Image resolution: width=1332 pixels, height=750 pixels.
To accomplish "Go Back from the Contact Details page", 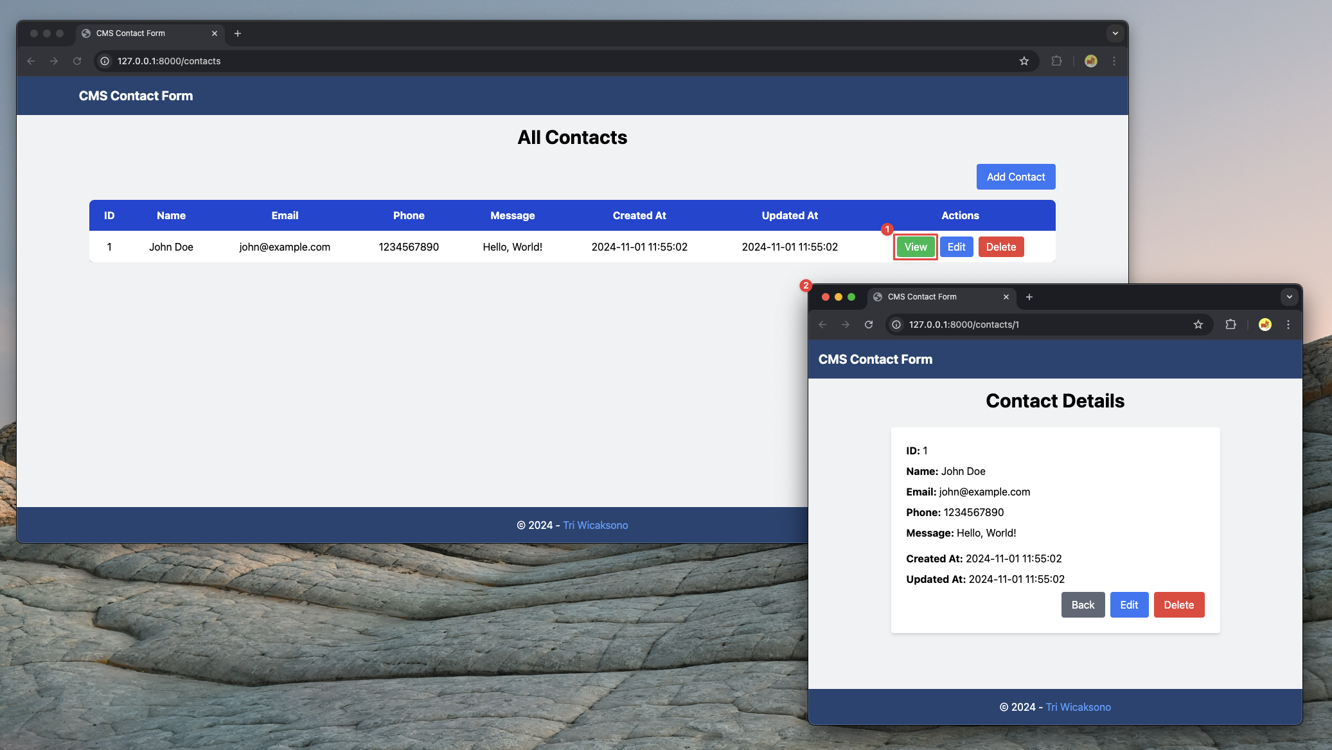I will pos(1082,605).
